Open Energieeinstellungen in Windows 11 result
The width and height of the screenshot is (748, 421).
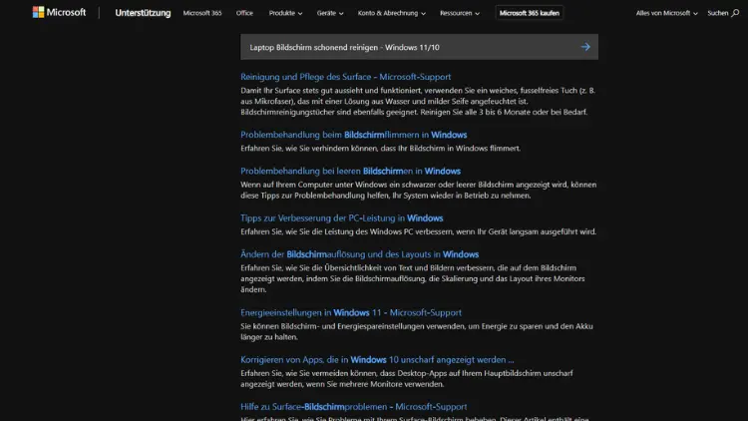[351, 312]
